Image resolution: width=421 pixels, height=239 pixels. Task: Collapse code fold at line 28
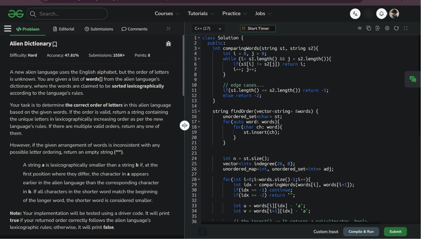[x=199, y=180]
